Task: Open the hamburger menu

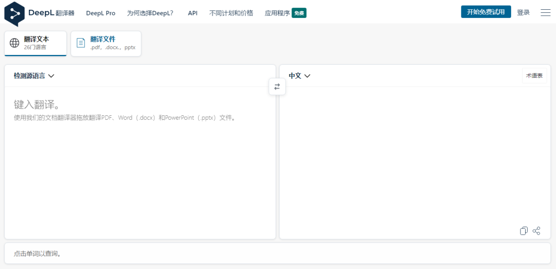Action: (x=545, y=13)
